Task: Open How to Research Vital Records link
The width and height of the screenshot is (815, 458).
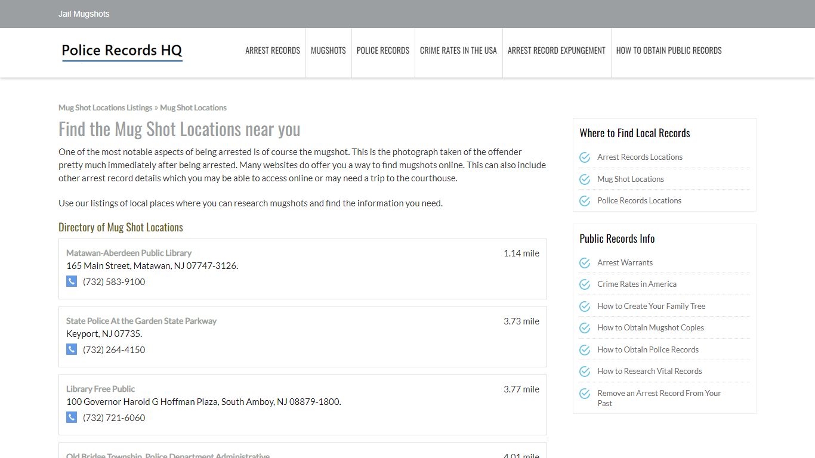Action: click(650, 372)
